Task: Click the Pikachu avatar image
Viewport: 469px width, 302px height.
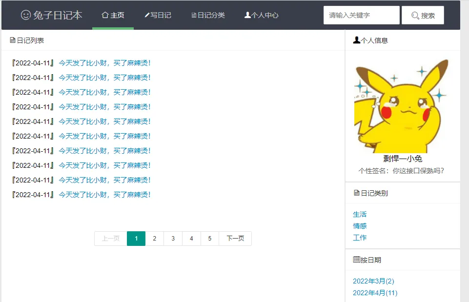Action: pyautogui.click(x=401, y=106)
